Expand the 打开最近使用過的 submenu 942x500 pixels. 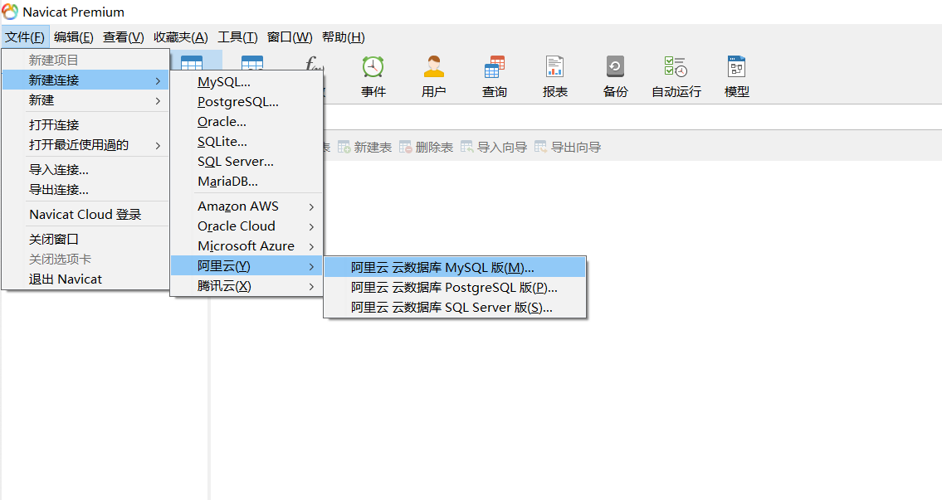(x=85, y=144)
